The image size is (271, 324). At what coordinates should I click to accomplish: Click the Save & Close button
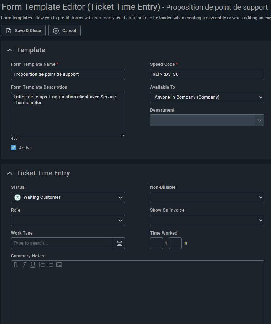(x=23, y=31)
